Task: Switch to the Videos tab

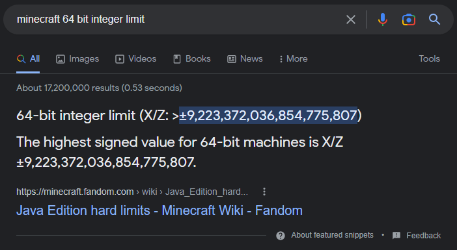Action: pos(136,59)
